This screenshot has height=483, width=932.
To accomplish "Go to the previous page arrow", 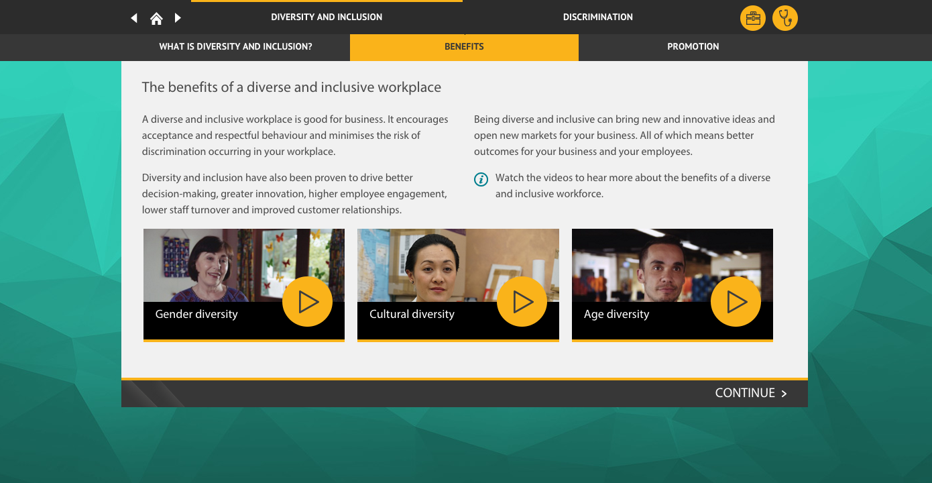I will point(134,18).
